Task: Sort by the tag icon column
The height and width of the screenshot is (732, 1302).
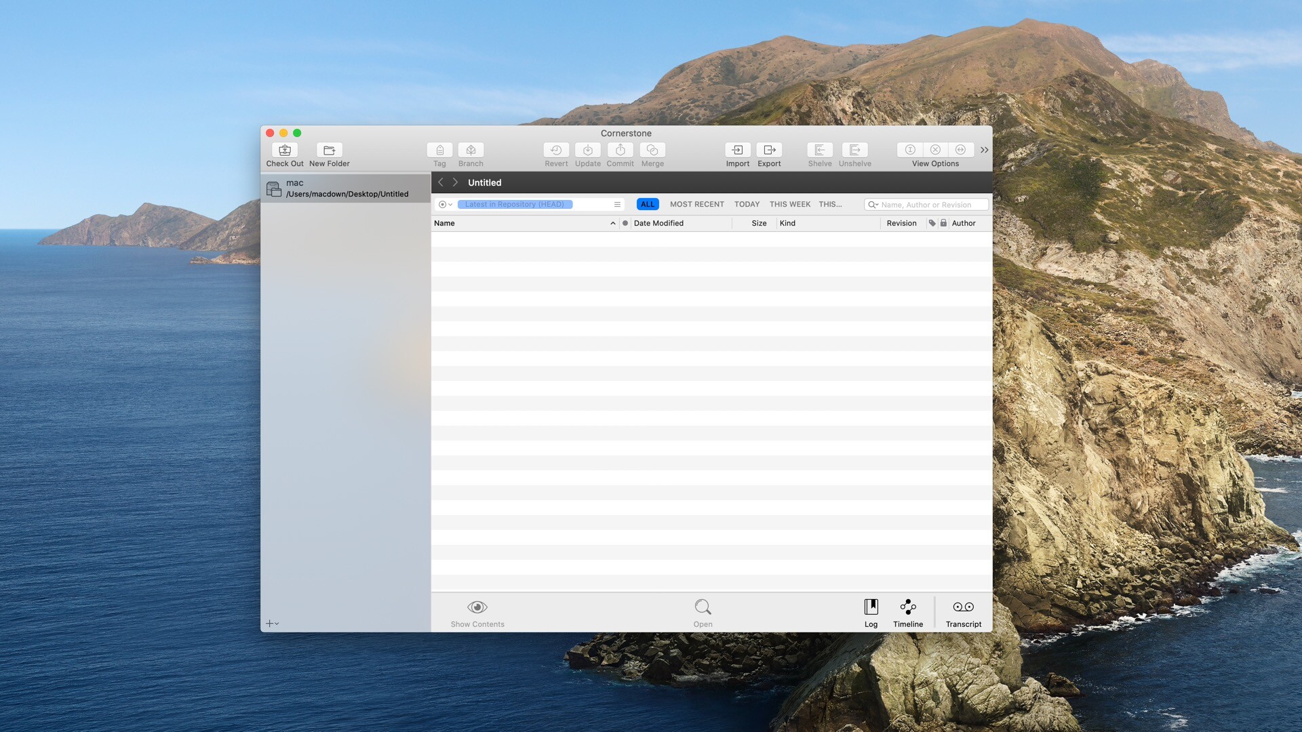Action: click(x=932, y=223)
